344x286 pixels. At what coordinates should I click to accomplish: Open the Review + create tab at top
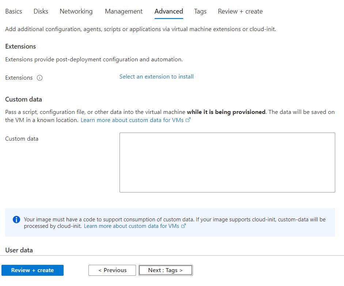pos(240,11)
